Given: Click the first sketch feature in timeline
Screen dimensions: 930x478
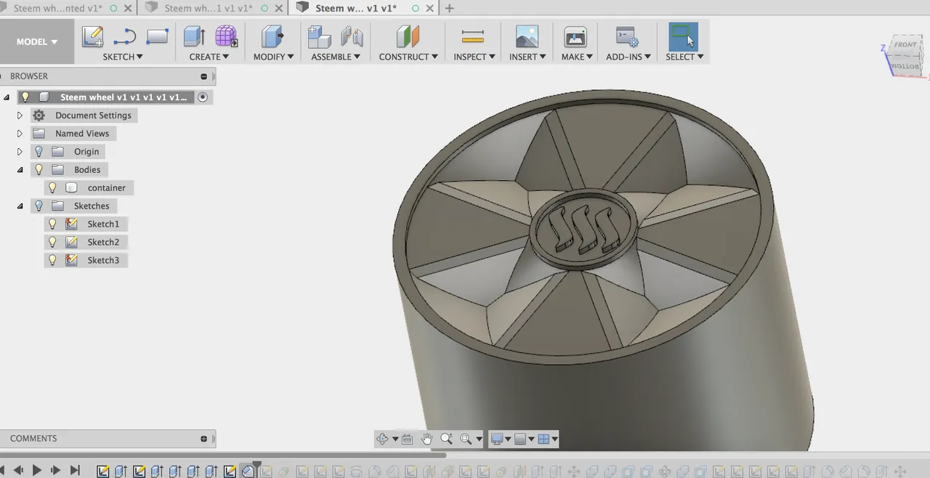Looking at the screenshot, I should [x=103, y=471].
